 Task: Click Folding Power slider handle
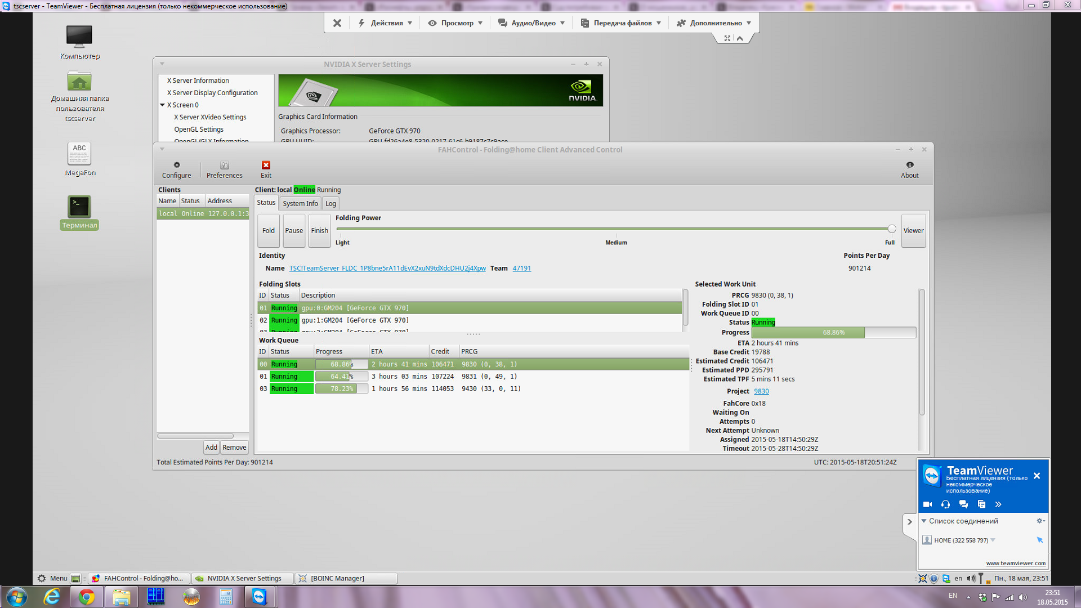[x=892, y=229]
